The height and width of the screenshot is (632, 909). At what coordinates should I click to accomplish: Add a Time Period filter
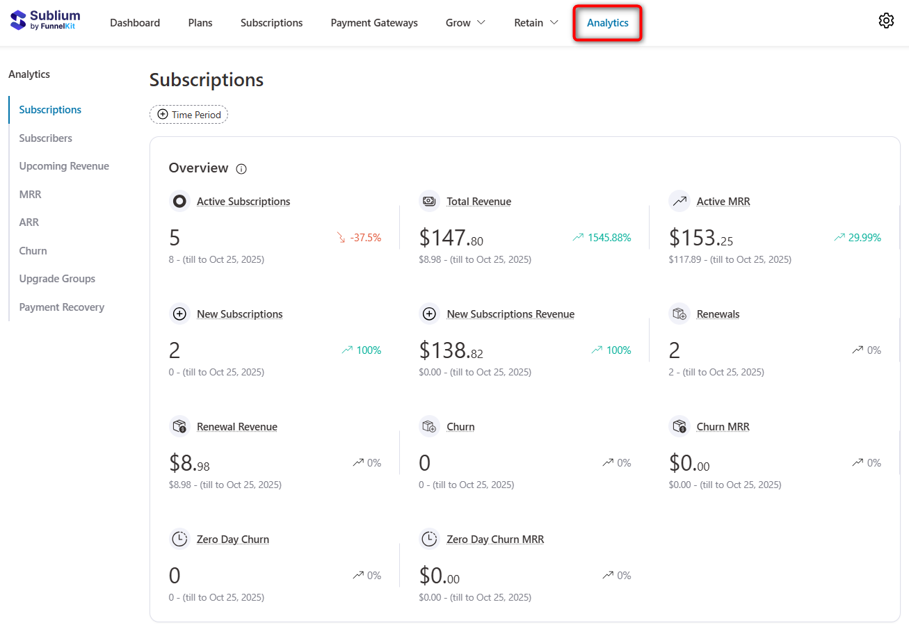[188, 114]
